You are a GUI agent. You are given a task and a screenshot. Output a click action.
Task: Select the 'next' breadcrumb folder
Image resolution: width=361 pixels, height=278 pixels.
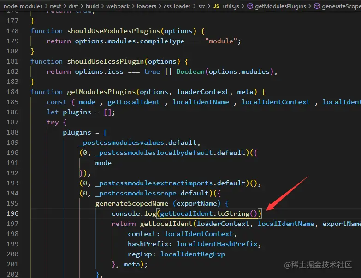[x=55, y=6]
